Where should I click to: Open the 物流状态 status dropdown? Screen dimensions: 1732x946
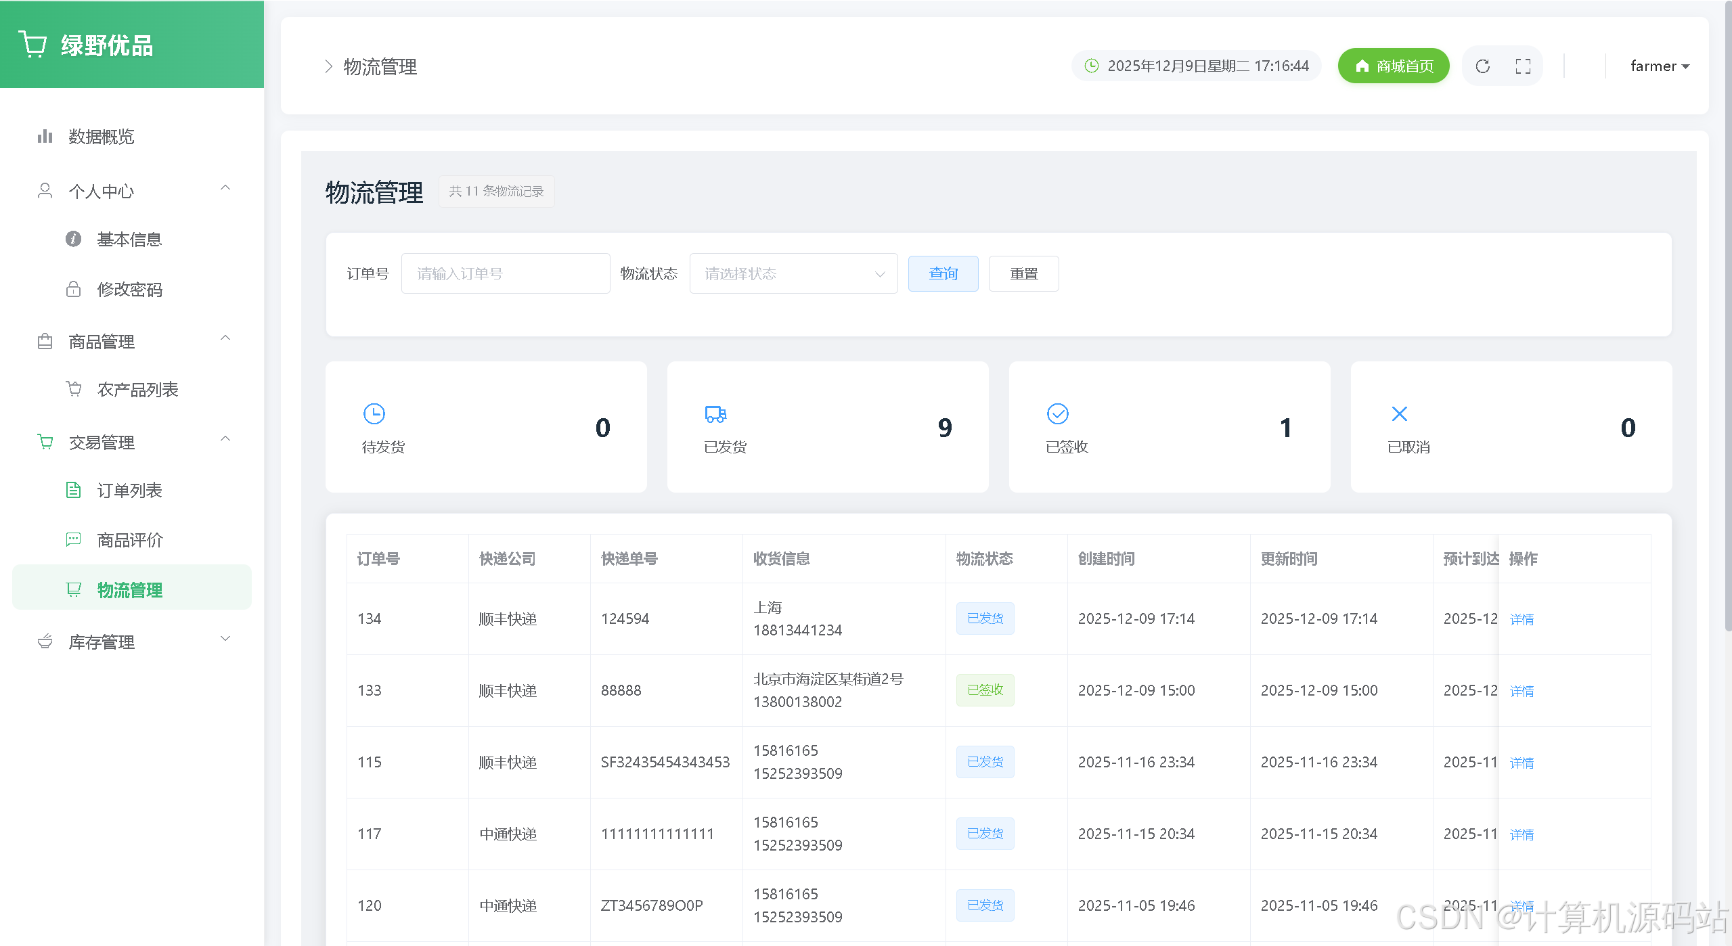793,273
